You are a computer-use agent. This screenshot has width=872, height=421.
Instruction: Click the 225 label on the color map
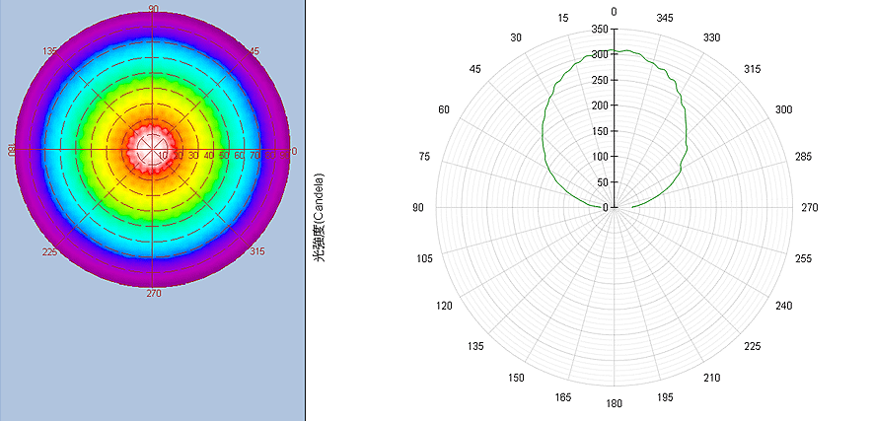(x=50, y=251)
